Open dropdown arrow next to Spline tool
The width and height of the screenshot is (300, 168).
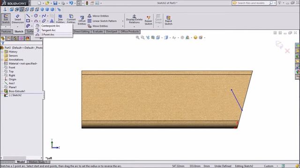[x=48, y=16]
